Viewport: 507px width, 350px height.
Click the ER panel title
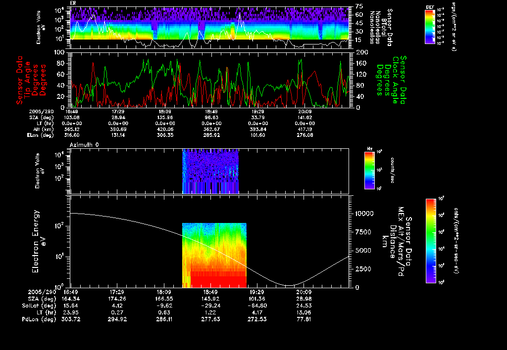(73, 3)
